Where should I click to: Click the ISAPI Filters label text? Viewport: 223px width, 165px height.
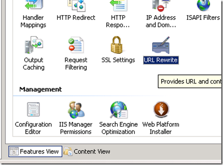tap(203, 18)
